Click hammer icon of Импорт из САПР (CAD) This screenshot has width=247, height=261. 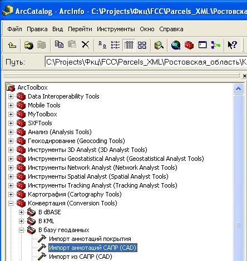coord(42,257)
